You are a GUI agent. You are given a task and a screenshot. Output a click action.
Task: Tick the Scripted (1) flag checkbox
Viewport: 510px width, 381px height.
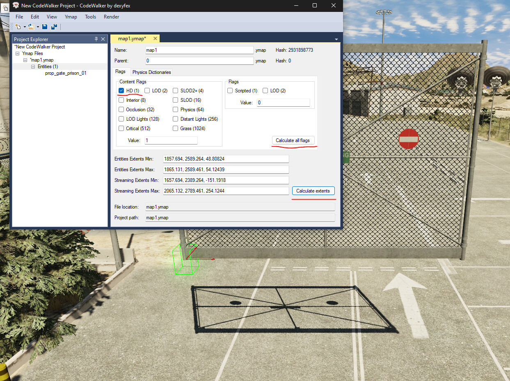[x=230, y=91]
